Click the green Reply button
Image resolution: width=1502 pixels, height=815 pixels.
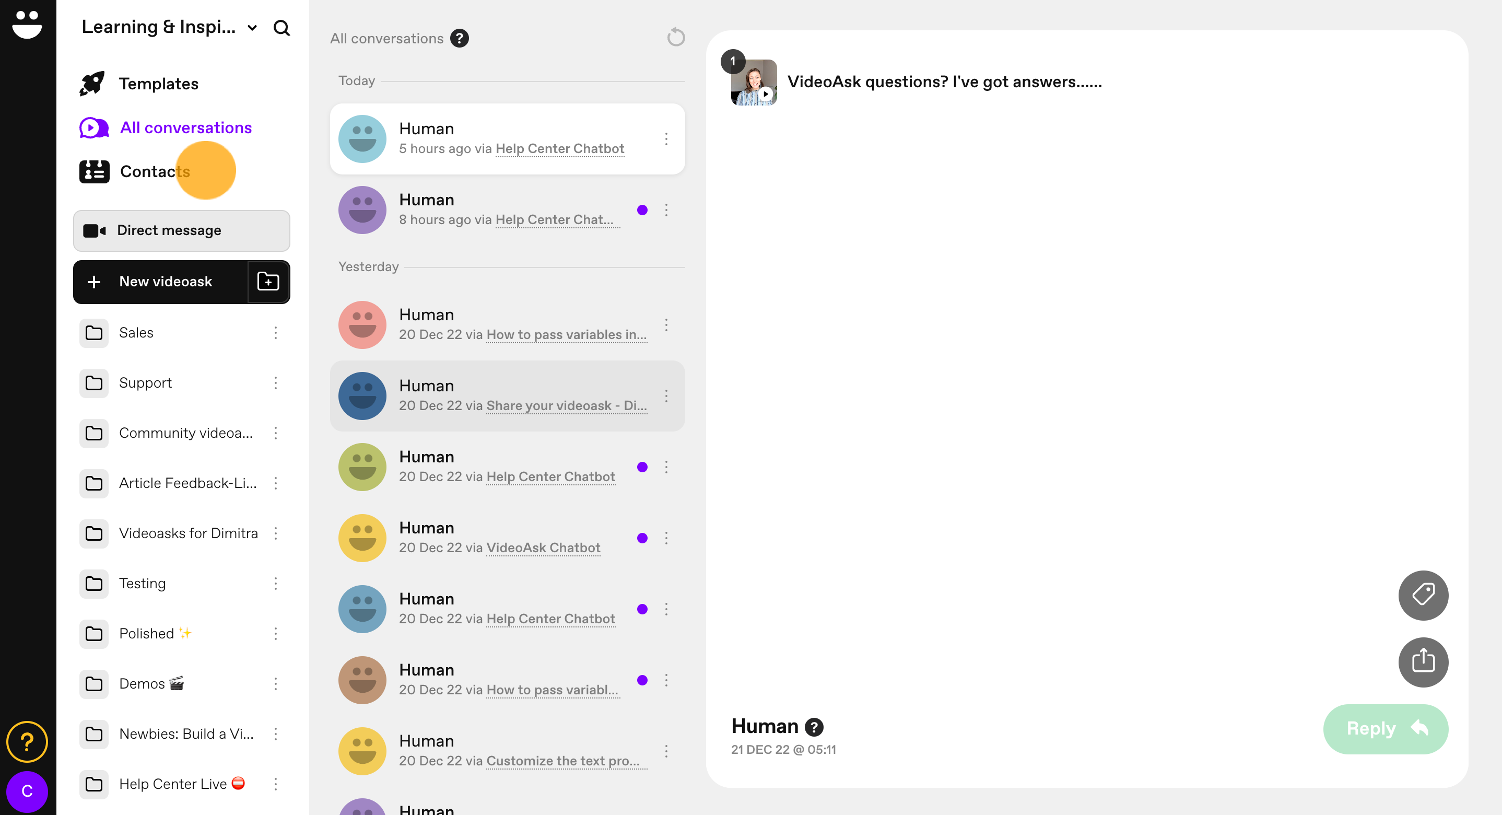point(1386,729)
